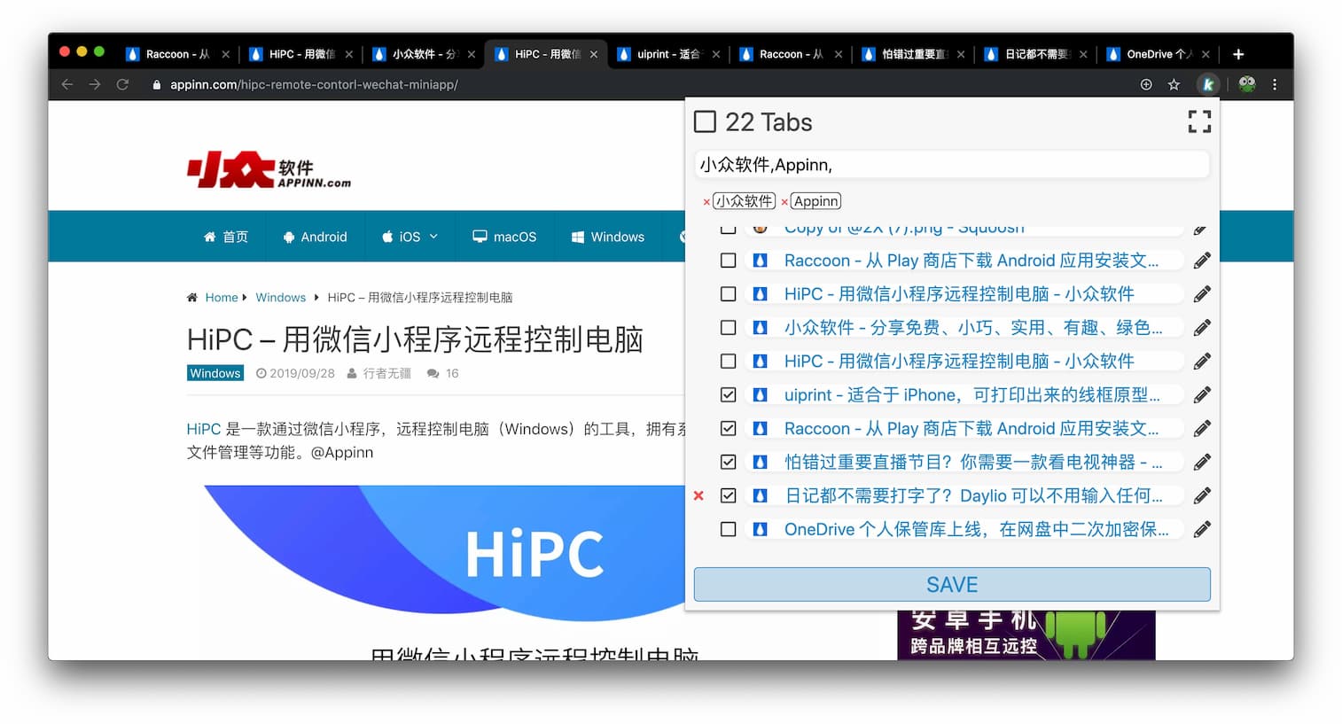Close the 小众软件 - 分 browser tab

(x=471, y=54)
